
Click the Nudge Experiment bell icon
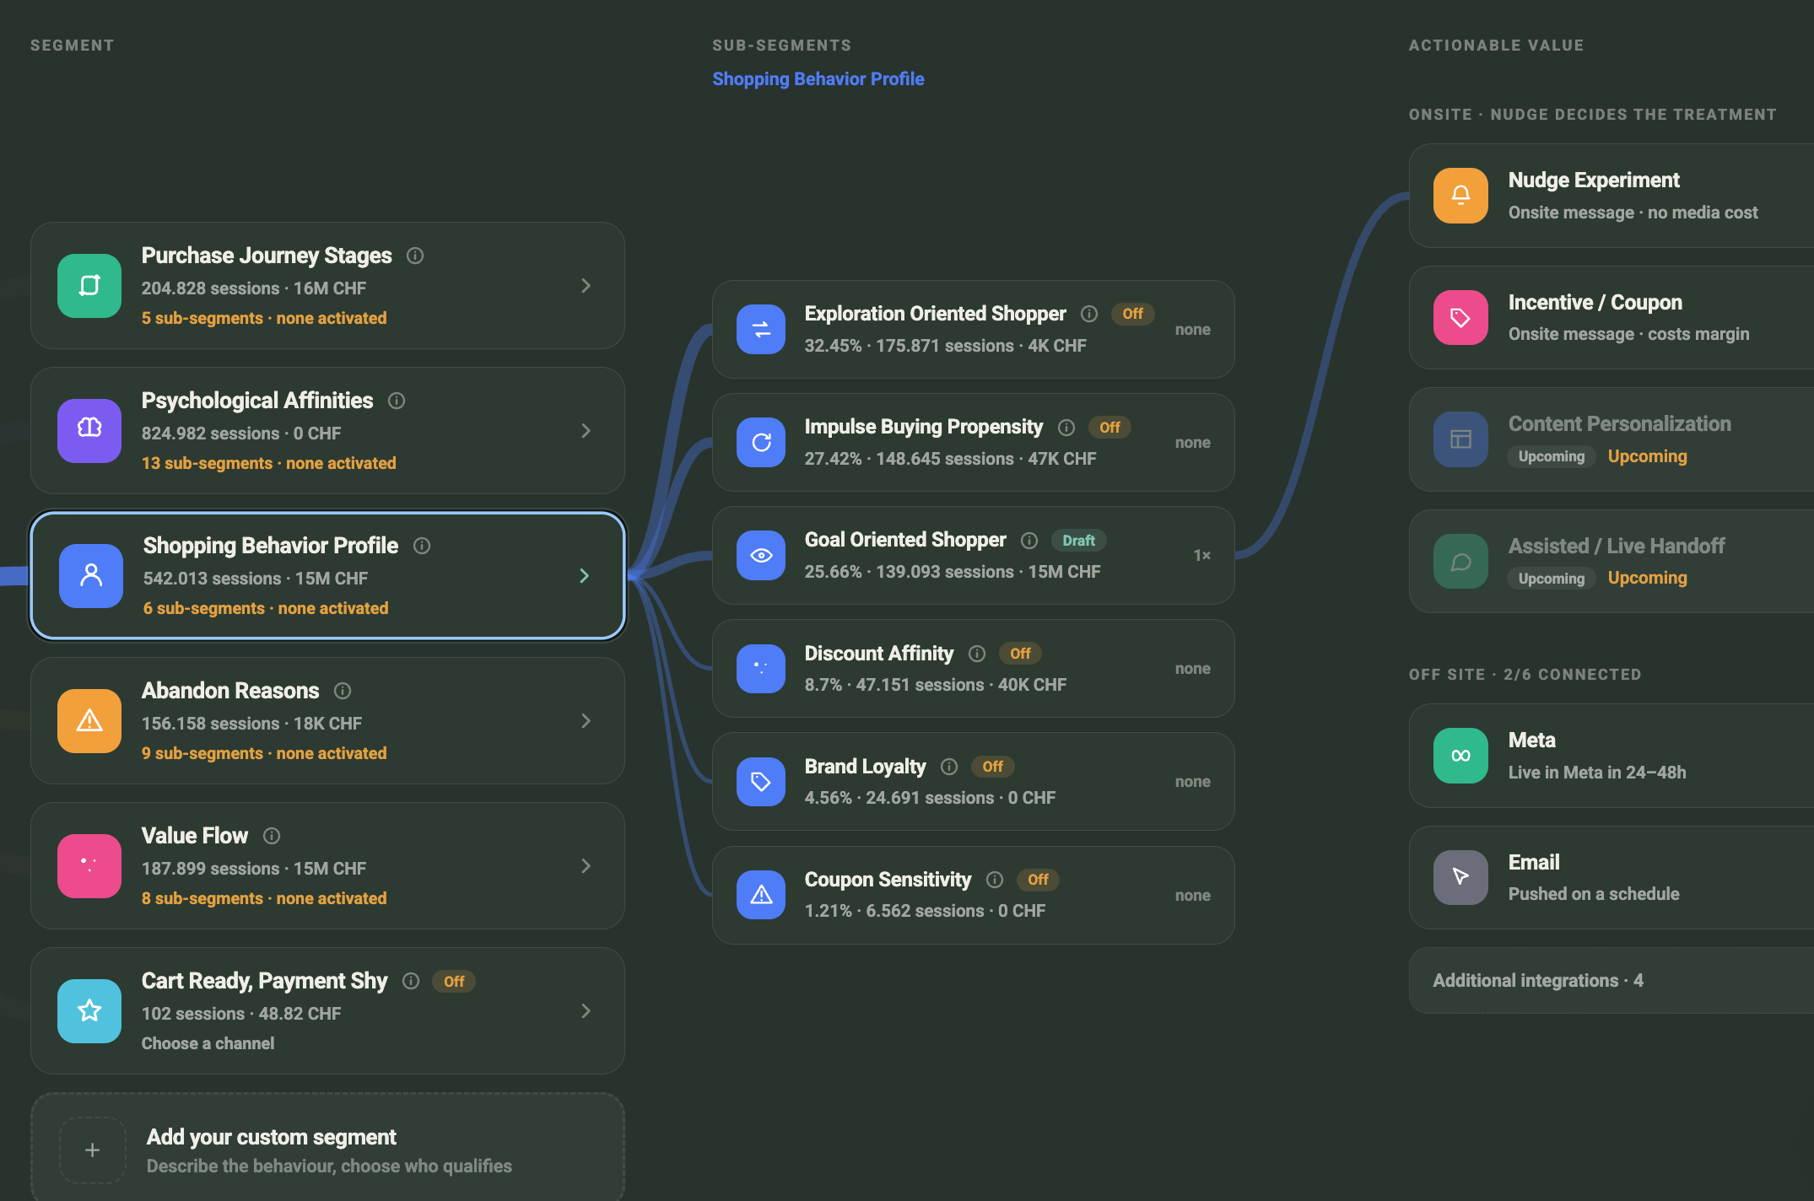tap(1460, 196)
